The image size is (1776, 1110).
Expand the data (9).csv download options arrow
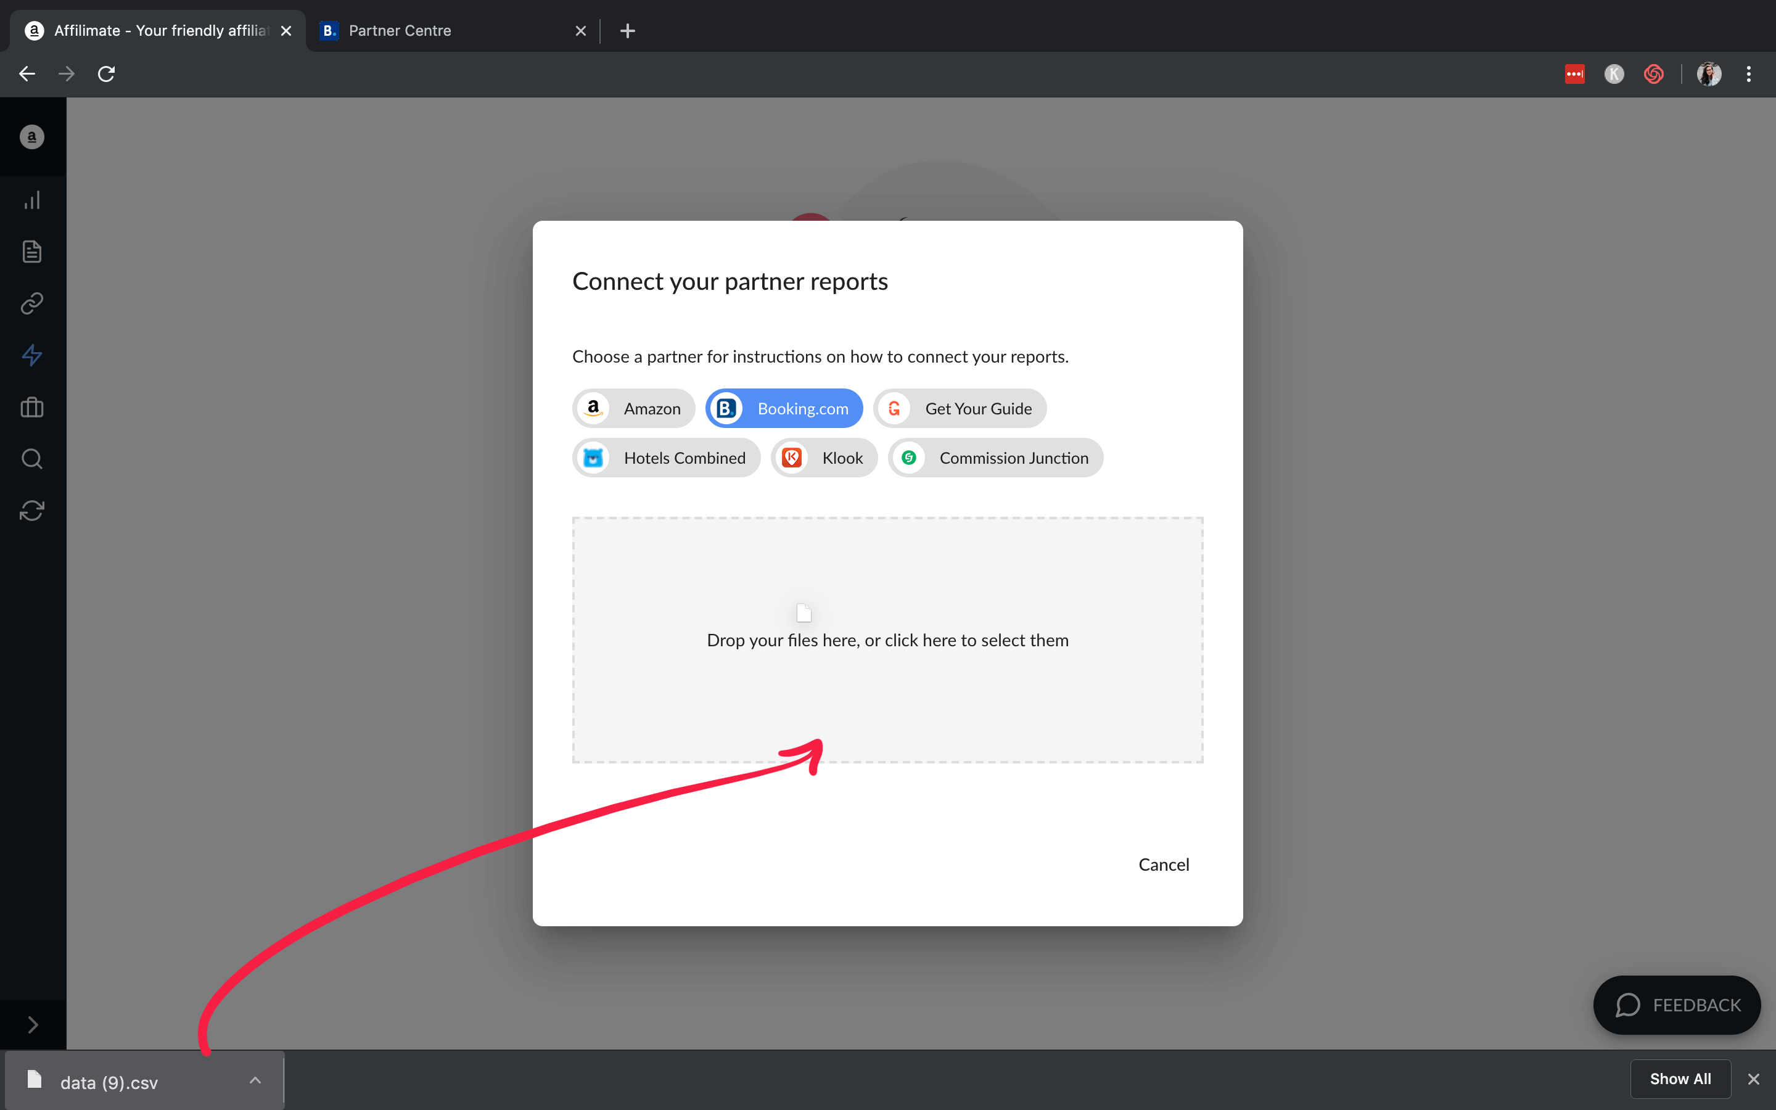(x=255, y=1080)
